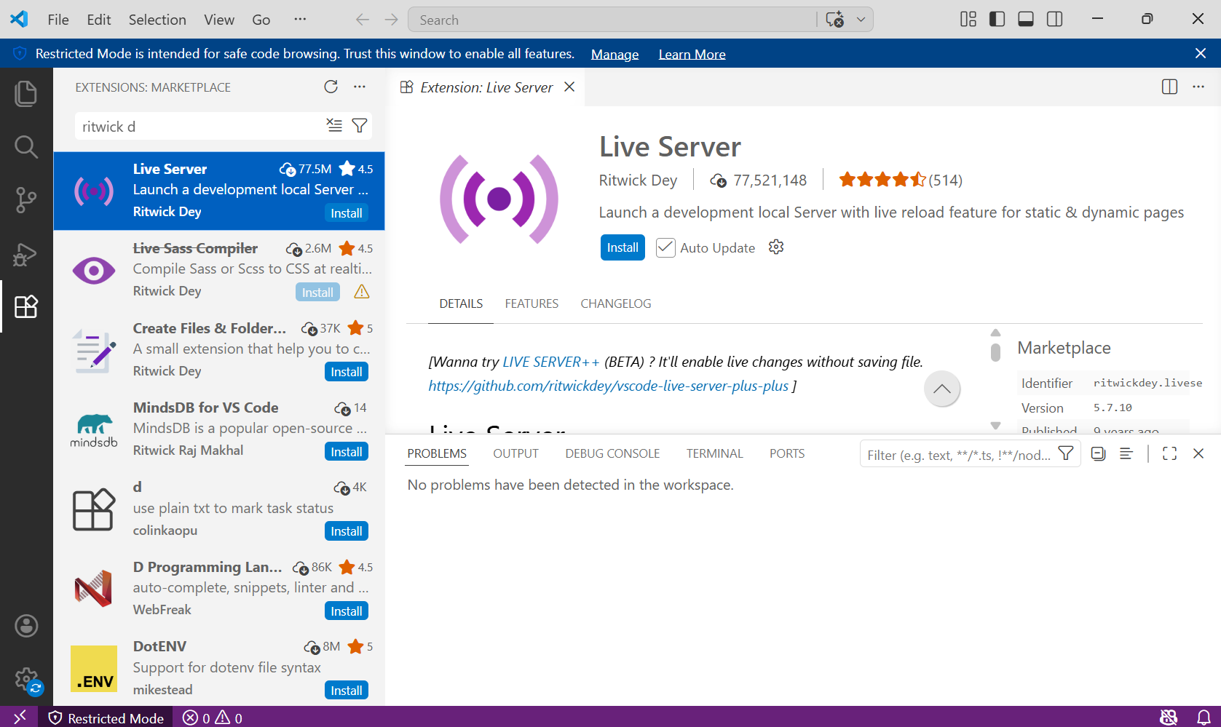Filter problems using the funnel icon
Image resolution: width=1221 pixels, height=727 pixels.
point(1066,453)
